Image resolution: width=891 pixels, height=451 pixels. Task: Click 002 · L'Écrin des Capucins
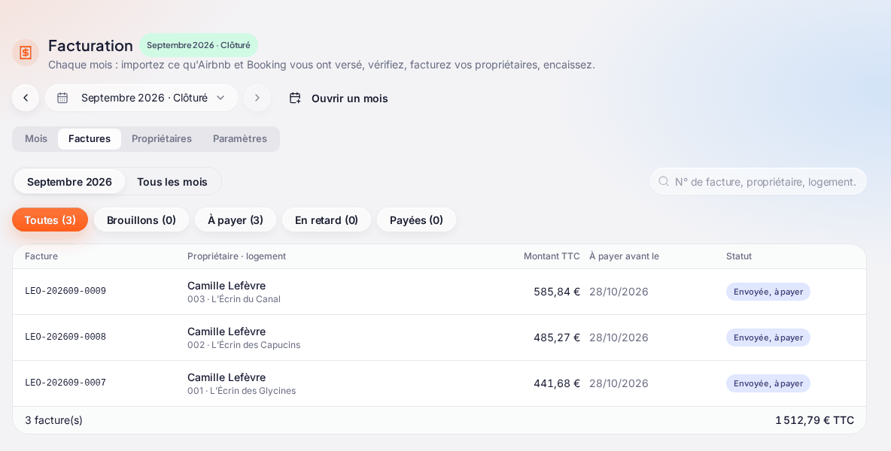244,345
